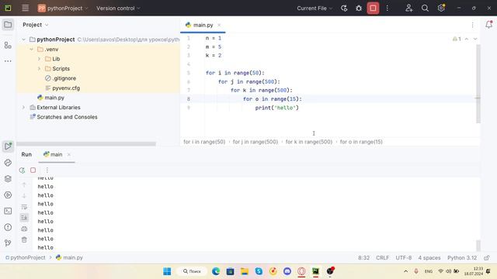Screen dimensions: 497x279
Task: Open the Services tool icon
Action: [8, 195]
